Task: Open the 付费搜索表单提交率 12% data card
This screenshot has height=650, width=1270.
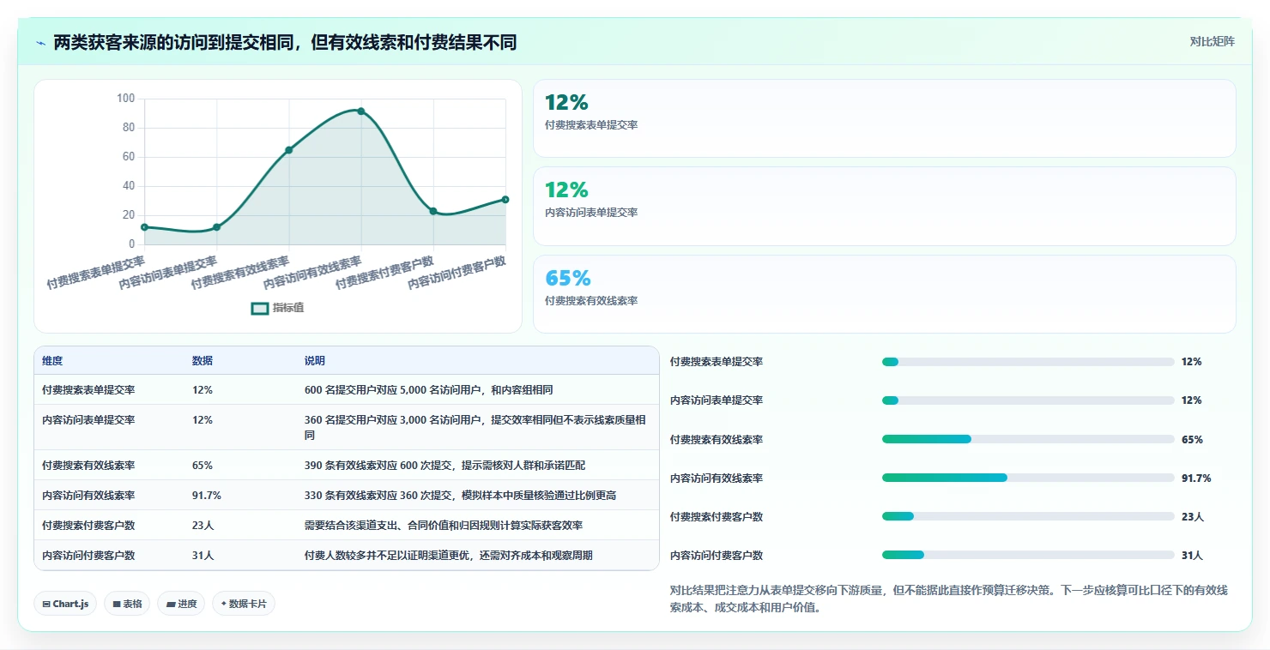Action: [x=885, y=118]
